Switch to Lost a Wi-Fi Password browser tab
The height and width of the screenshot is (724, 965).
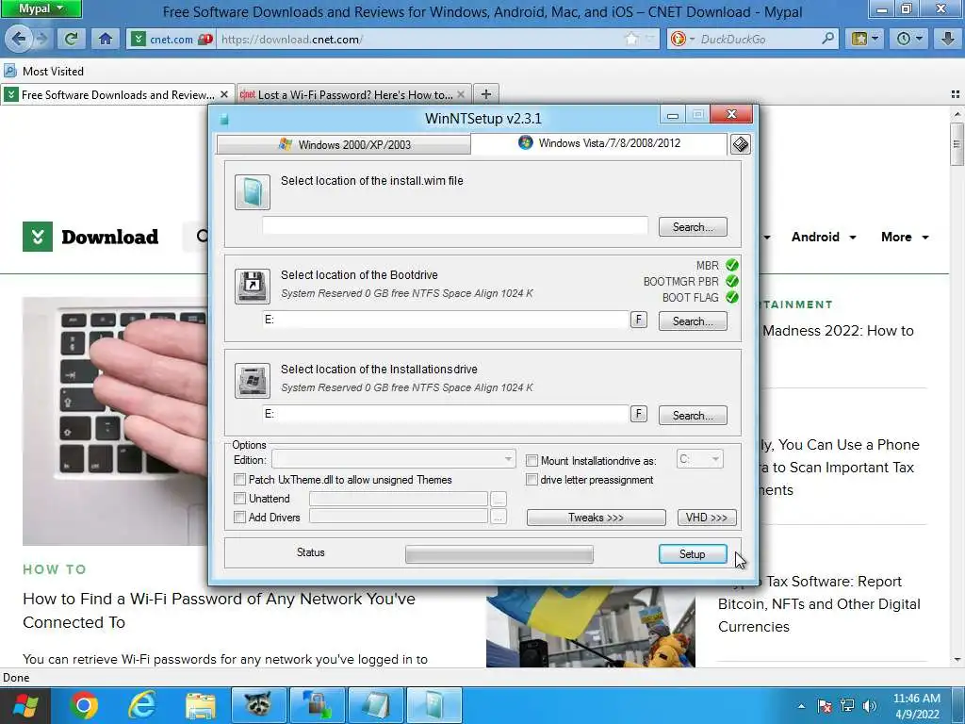click(x=354, y=95)
